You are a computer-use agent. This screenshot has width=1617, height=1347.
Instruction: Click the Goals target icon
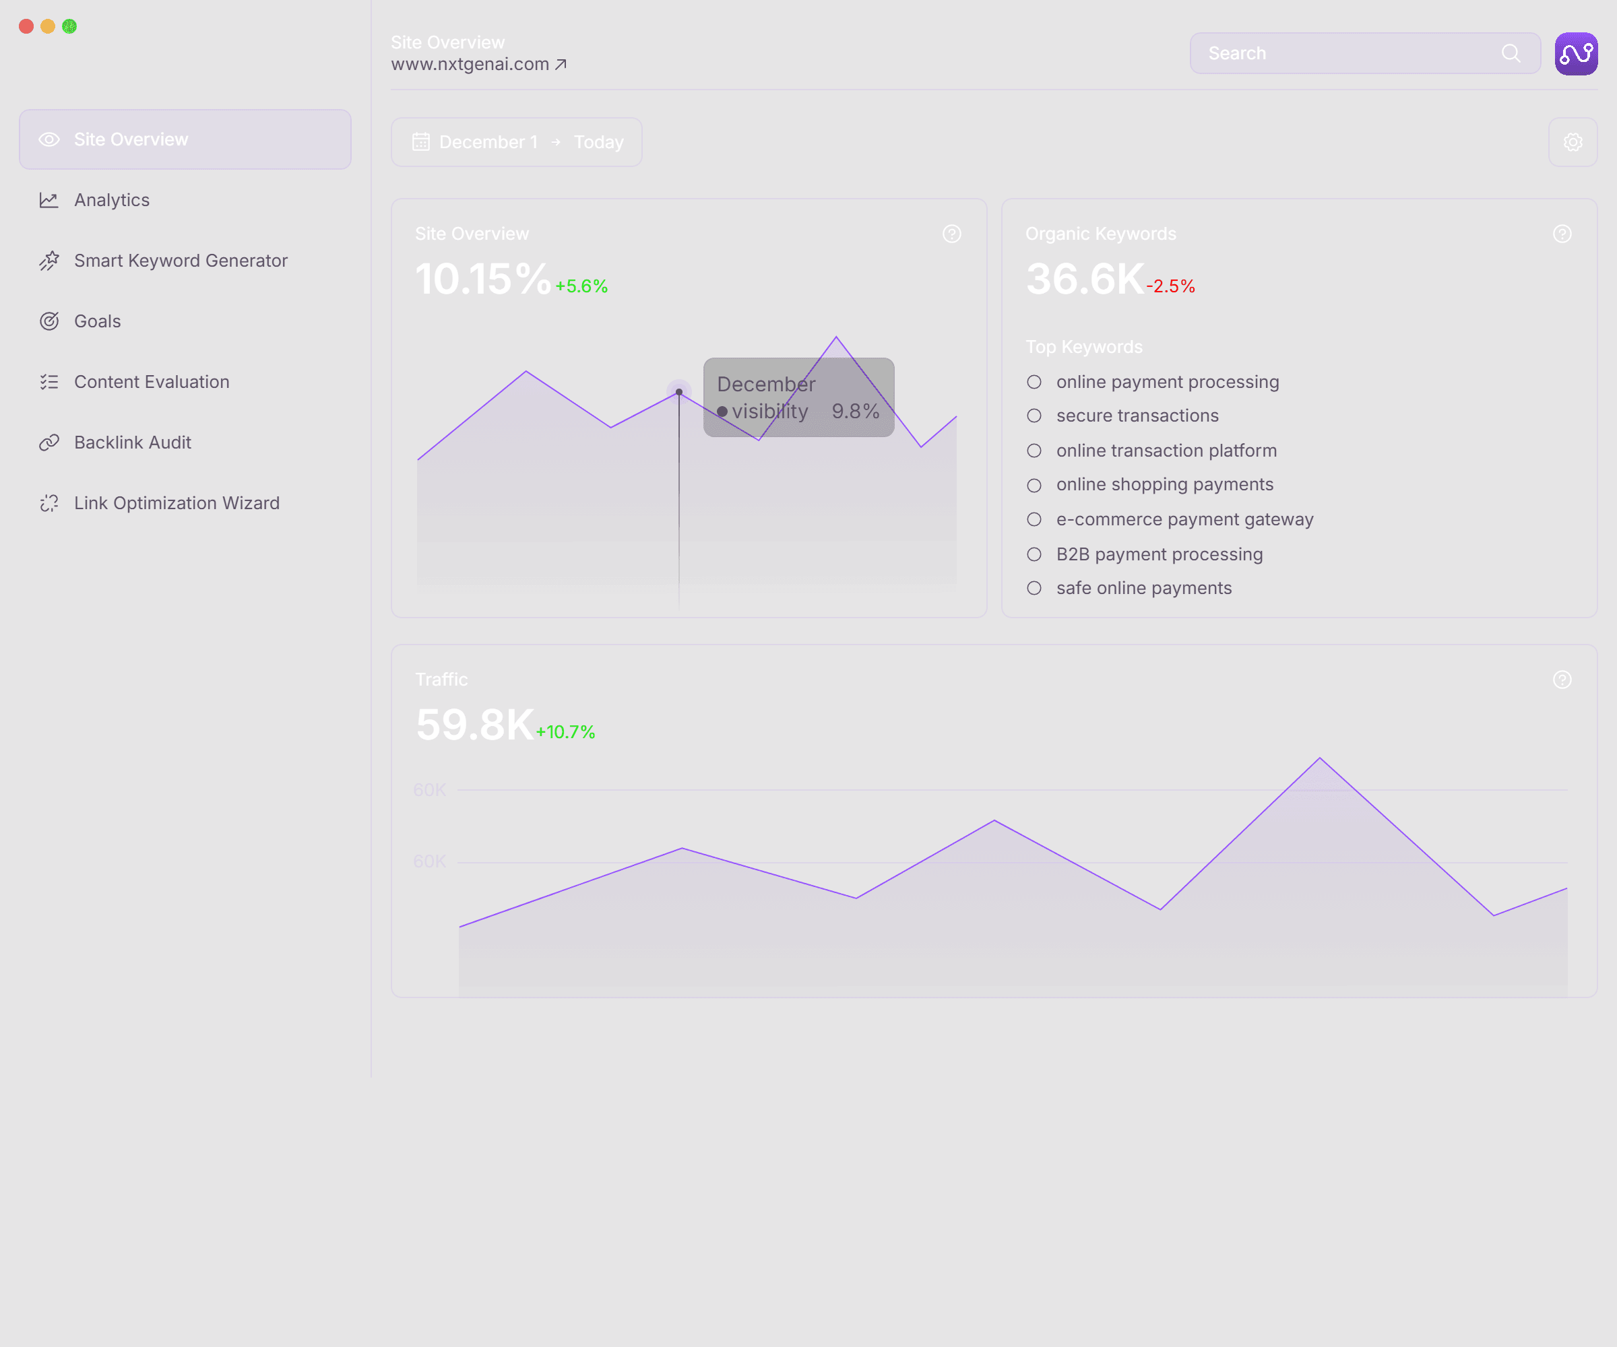tap(49, 321)
